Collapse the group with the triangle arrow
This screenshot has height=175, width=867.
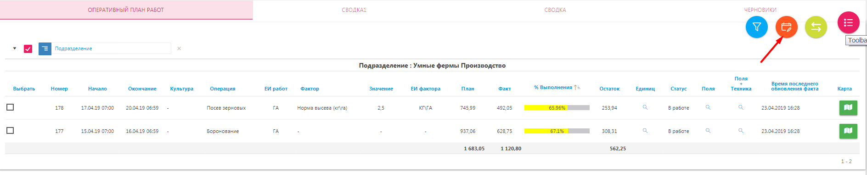(x=15, y=48)
